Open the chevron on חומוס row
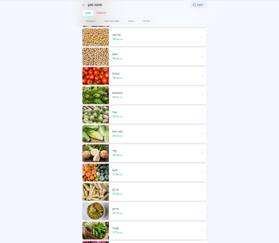Image resolution: width=279 pixels, height=243 pixels. 202,57
